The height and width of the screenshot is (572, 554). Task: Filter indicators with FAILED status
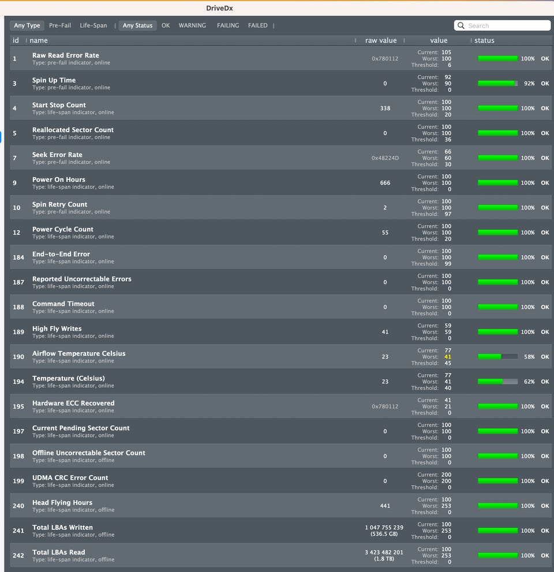[257, 25]
